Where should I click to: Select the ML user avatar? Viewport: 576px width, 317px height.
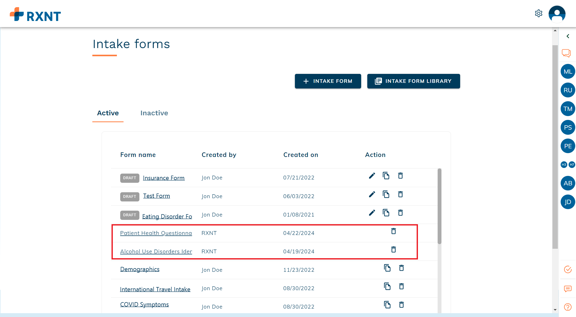(x=568, y=71)
